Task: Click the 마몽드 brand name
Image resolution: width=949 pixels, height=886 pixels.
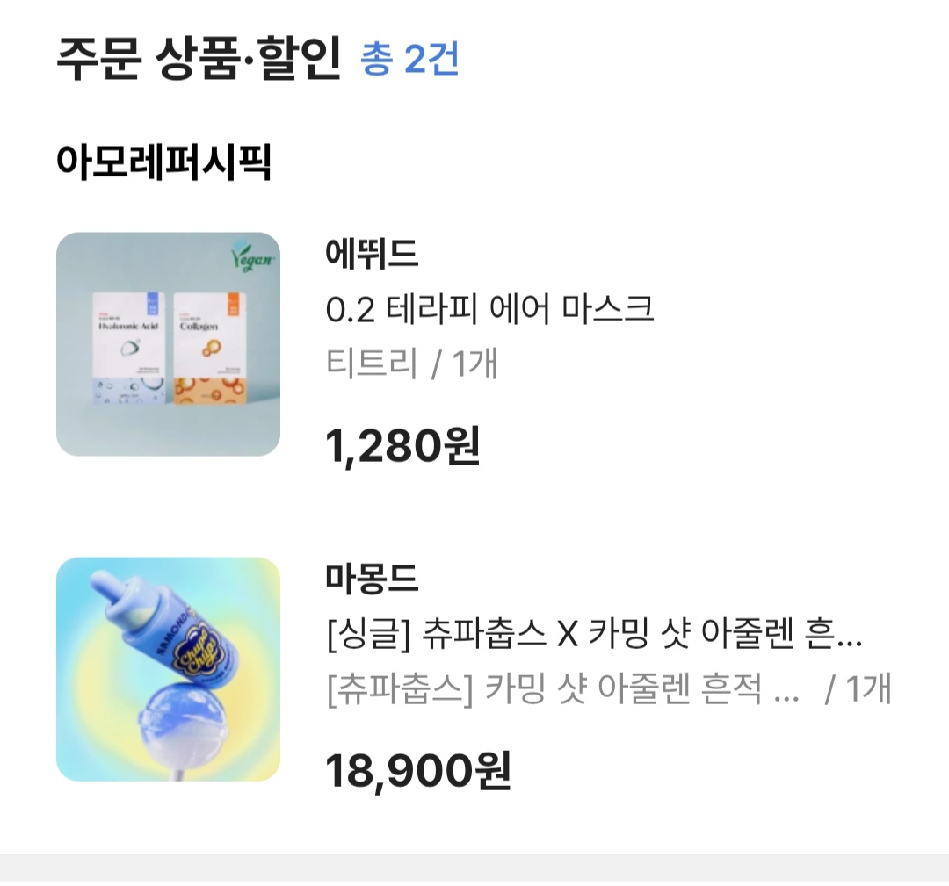Action: (x=372, y=578)
